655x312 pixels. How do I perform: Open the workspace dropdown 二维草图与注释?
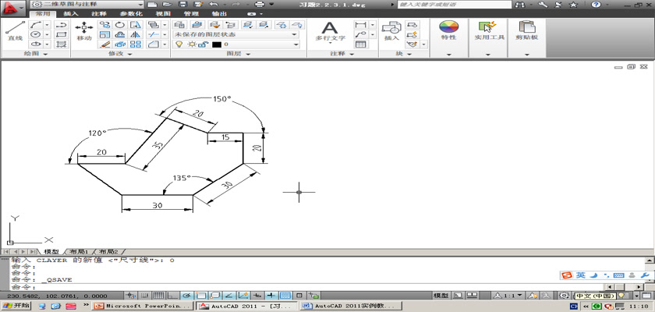(87, 4)
